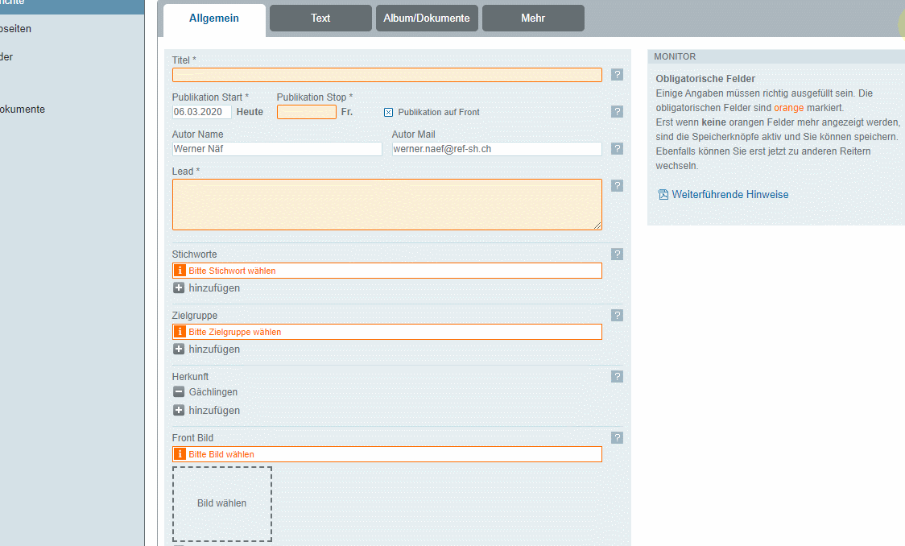Switch to the Album/Dokumente tab
The image size is (905, 546).
(x=427, y=18)
